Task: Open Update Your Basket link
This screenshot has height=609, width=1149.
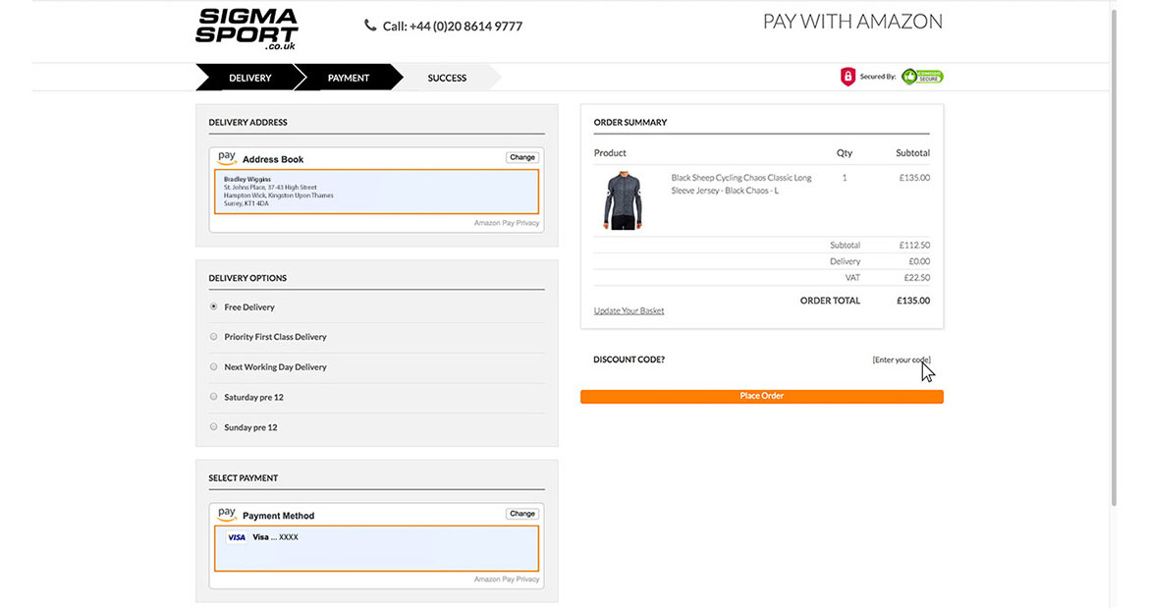Action: click(x=629, y=310)
